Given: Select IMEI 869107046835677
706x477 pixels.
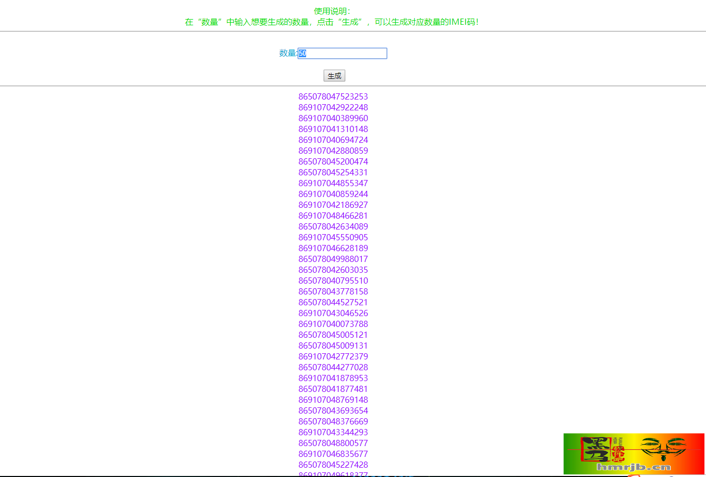Looking at the screenshot, I should pyautogui.click(x=333, y=454).
